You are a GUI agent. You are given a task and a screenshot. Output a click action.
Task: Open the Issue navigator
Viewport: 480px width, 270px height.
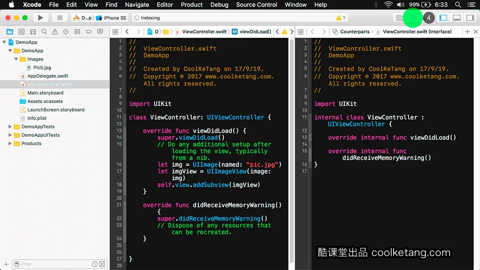pos(55,32)
